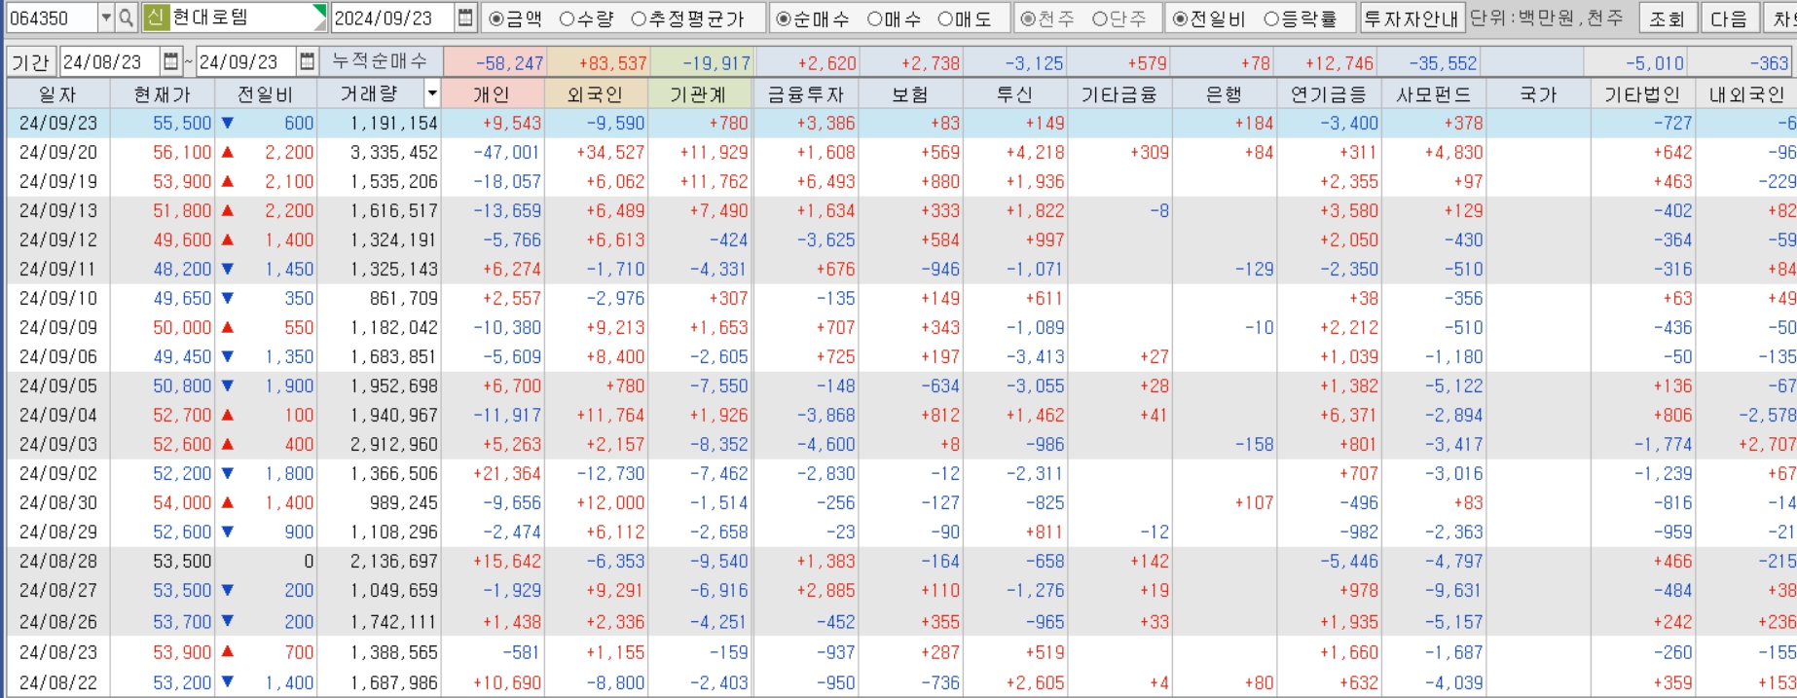Click the stock search magnifier icon
The height and width of the screenshot is (698, 1797).
click(x=128, y=18)
